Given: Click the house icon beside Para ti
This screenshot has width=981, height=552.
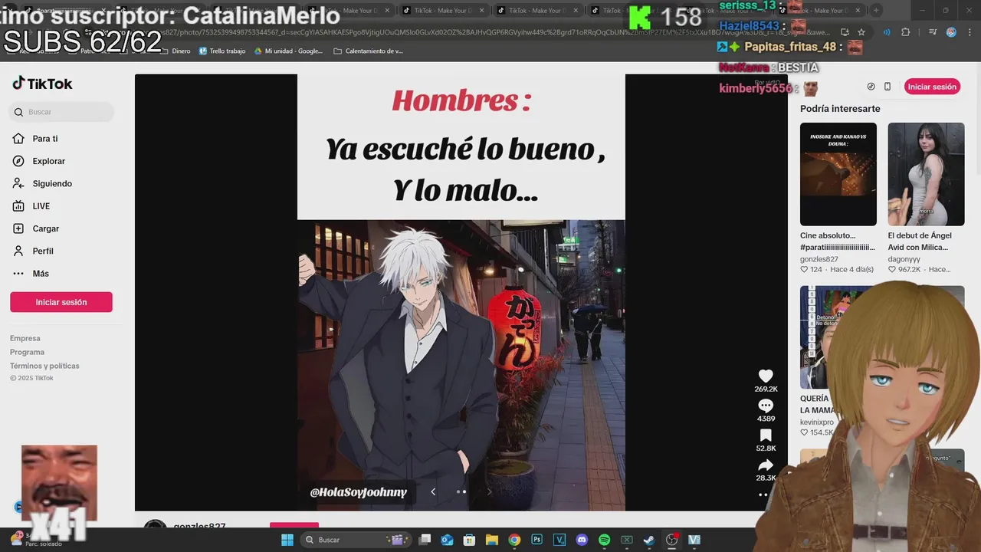Looking at the screenshot, I should pyautogui.click(x=18, y=139).
